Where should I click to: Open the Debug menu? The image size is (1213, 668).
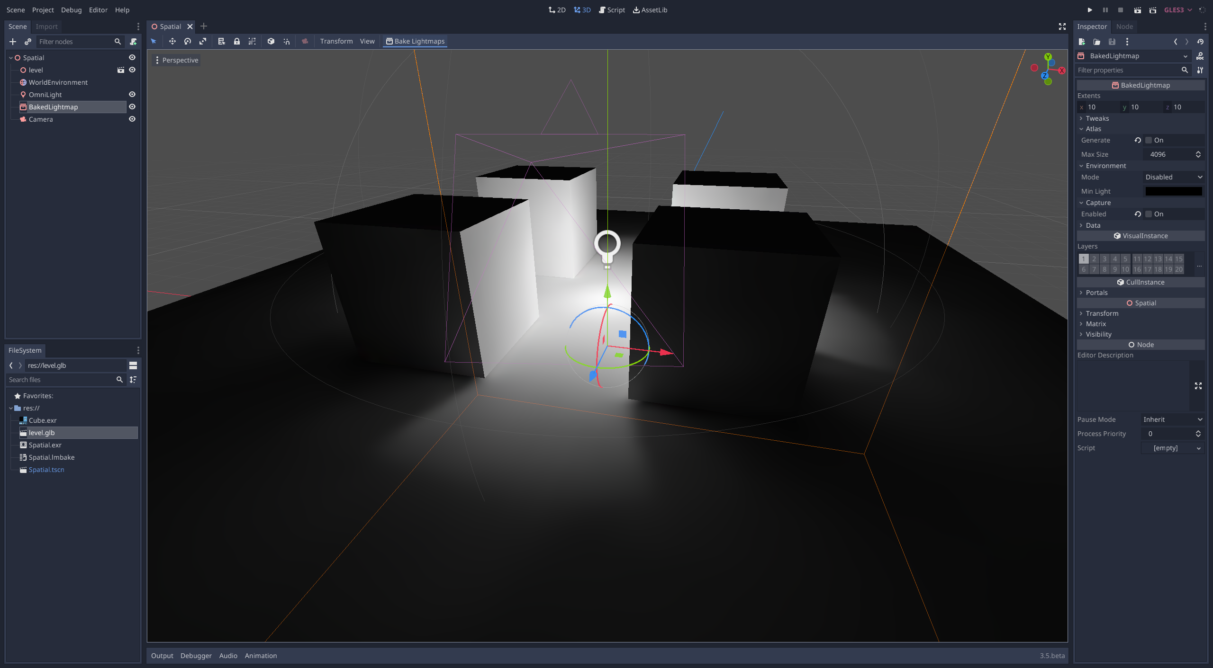71,9
